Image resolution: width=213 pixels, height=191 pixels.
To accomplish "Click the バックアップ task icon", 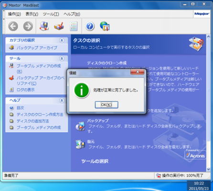I will [x=80, y=126].
